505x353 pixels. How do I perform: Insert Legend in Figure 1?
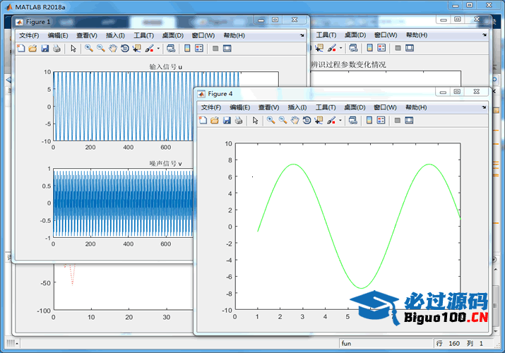tap(199, 49)
